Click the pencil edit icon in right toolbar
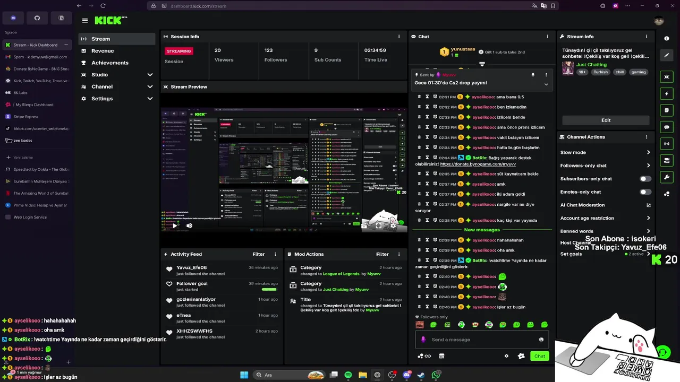 pos(667,55)
